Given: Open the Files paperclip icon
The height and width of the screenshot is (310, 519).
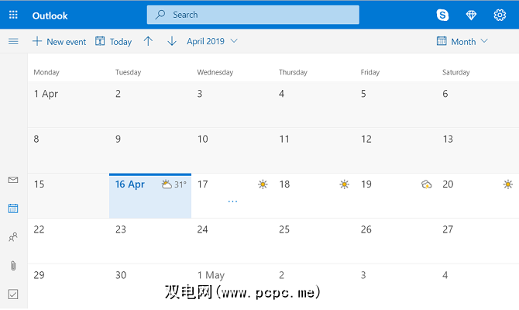Looking at the screenshot, I should click(13, 266).
